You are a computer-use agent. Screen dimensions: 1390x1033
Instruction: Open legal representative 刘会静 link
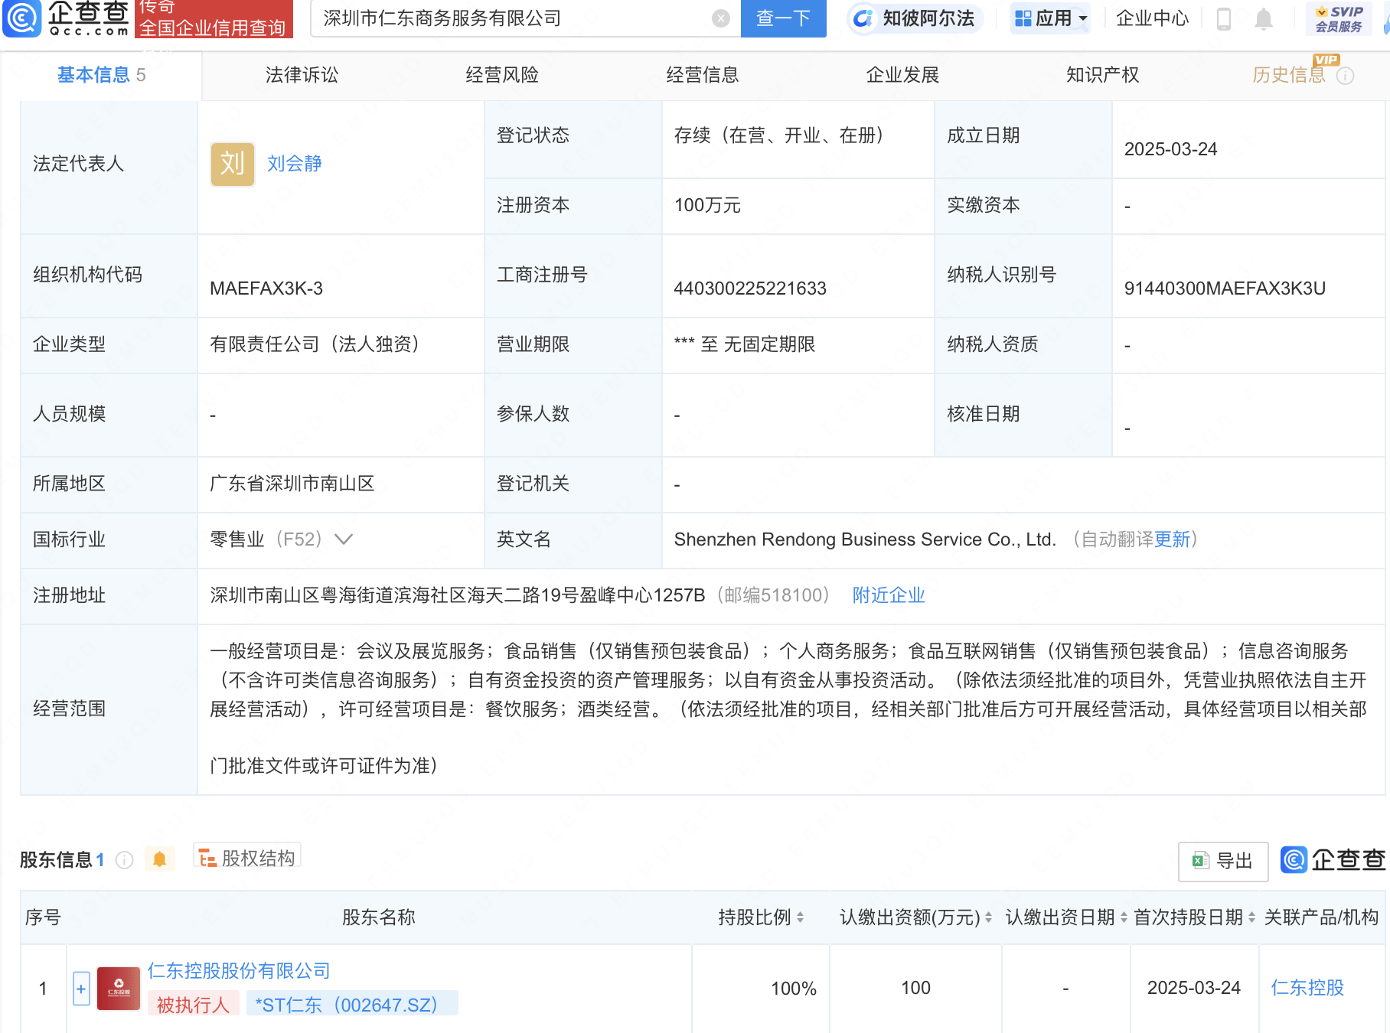pos(295,164)
